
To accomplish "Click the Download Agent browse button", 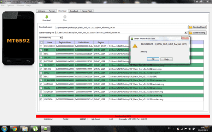I will click(198, 27).
